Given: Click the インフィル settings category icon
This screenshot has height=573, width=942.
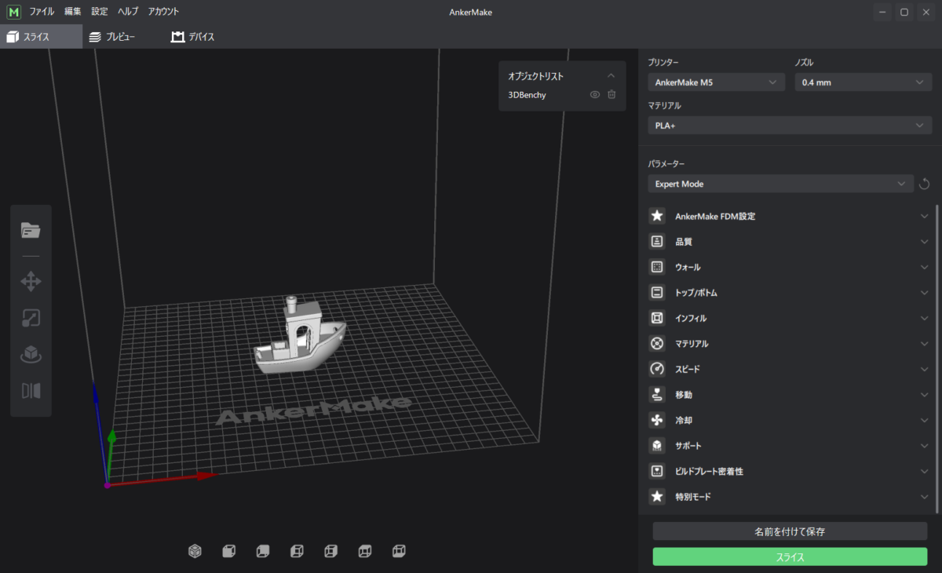Looking at the screenshot, I should click(x=657, y=318).
